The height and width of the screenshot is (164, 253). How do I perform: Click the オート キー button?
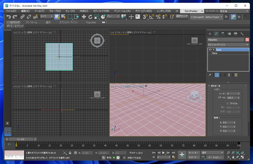[194, 153]
